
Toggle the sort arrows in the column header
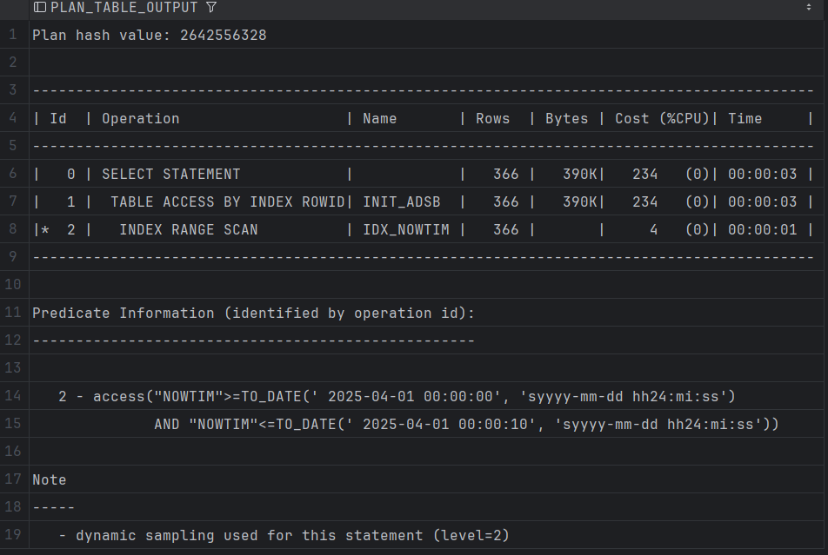(x=809, y=7)
